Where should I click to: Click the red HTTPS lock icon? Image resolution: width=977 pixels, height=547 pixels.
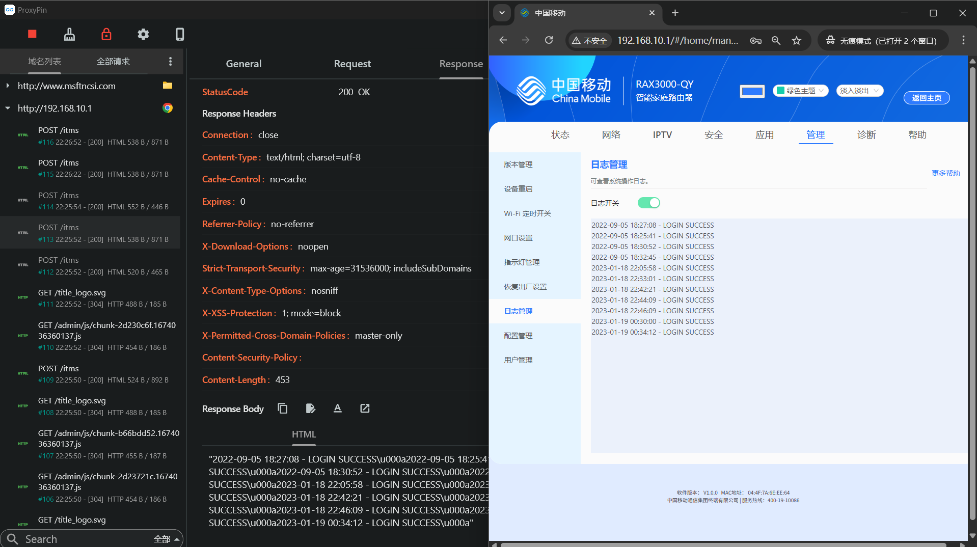106,34
